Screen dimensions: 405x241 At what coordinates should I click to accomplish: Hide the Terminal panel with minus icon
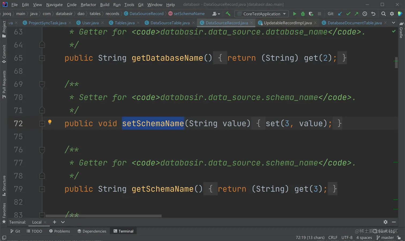(x=394, y=222)
